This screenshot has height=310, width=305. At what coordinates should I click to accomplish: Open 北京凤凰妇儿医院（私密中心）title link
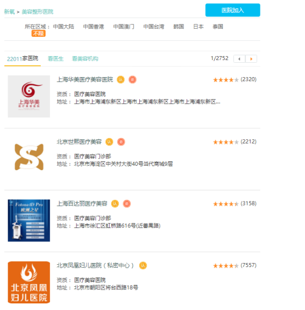pos(95,265)
